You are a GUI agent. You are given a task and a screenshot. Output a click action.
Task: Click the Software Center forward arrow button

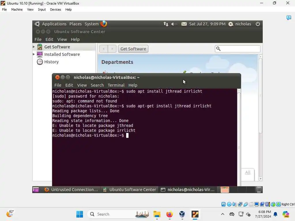pos(112,49)
